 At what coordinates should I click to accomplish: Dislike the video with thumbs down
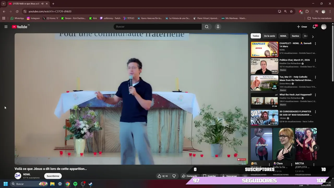(174, 176)
